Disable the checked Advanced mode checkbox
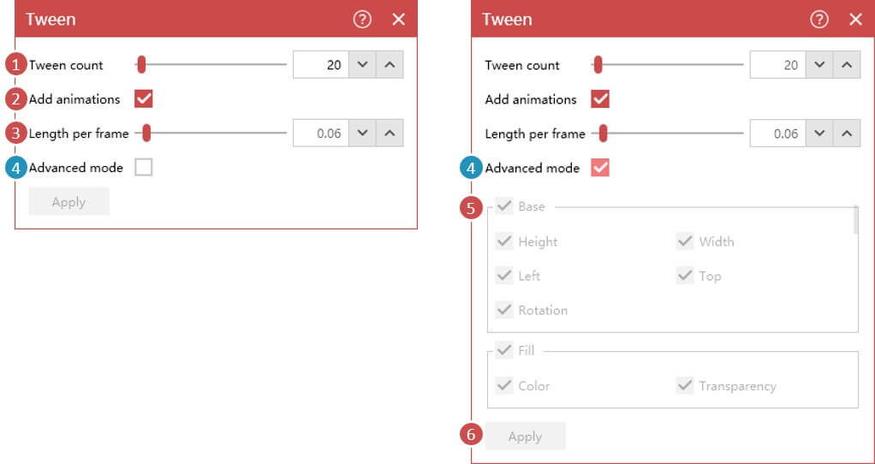The image size is (875, 464). pos(600,168)
